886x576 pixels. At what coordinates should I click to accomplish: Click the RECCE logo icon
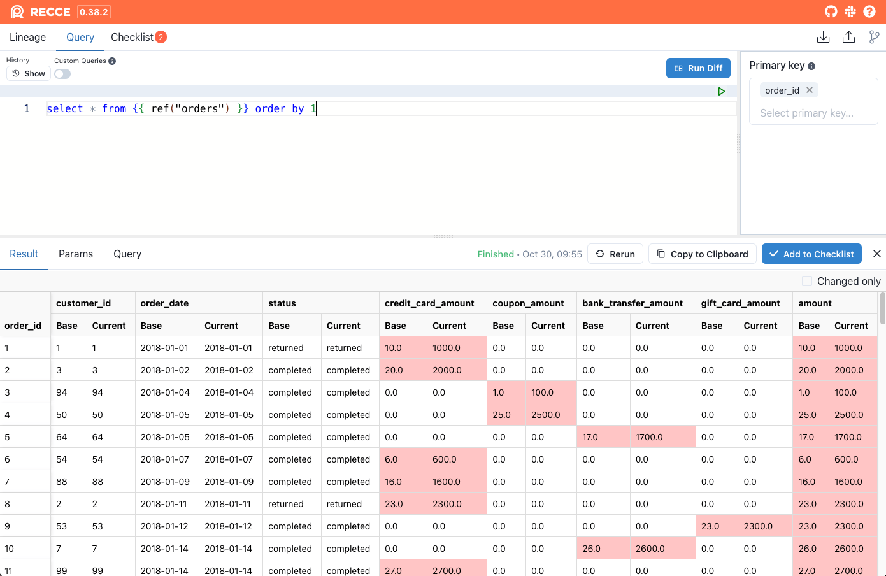(x=17, y=11)
